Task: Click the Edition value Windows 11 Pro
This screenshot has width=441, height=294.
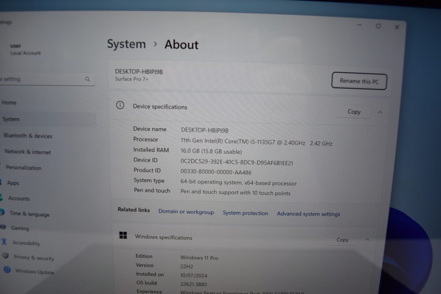Action: 199,257
